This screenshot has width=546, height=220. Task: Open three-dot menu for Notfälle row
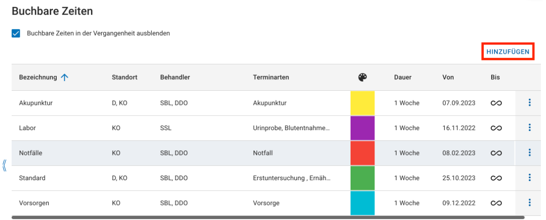529,153
